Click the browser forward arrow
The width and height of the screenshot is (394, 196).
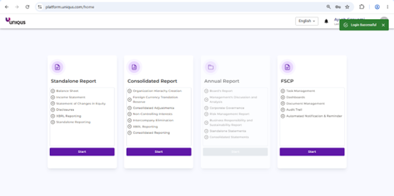pyautogui.click(x=17, y=7)
